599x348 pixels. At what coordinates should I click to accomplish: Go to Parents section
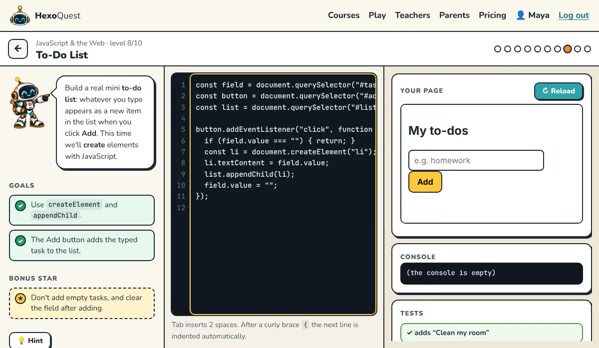click(454, 15)
